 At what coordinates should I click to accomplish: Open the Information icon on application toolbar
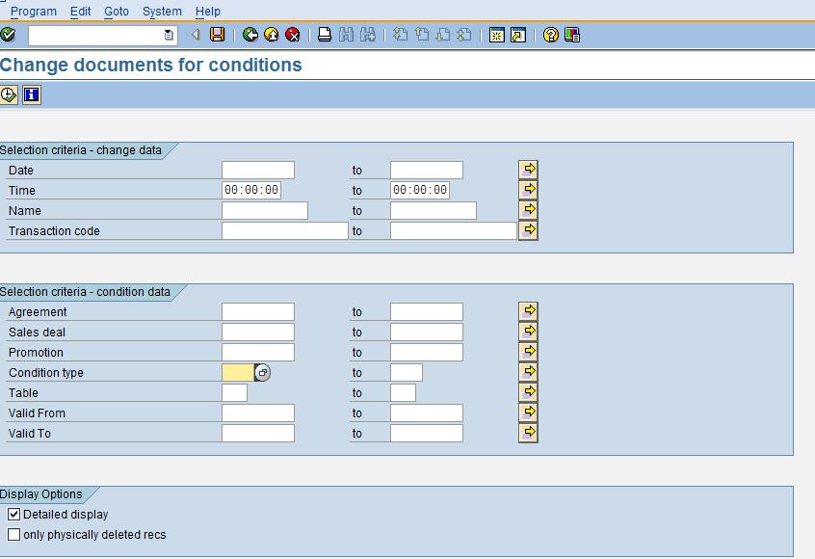(x=32, y=95)
